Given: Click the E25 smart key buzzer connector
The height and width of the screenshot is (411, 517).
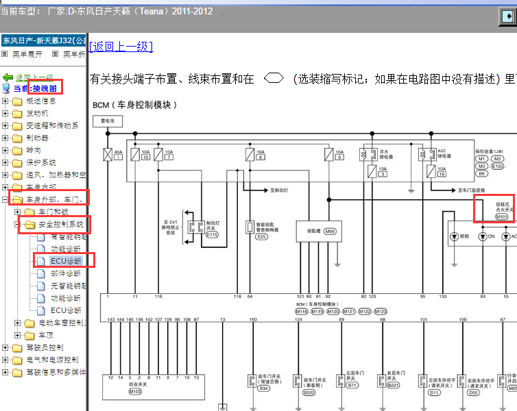Looking at the screenshot, I should click(x=261, y=236).
